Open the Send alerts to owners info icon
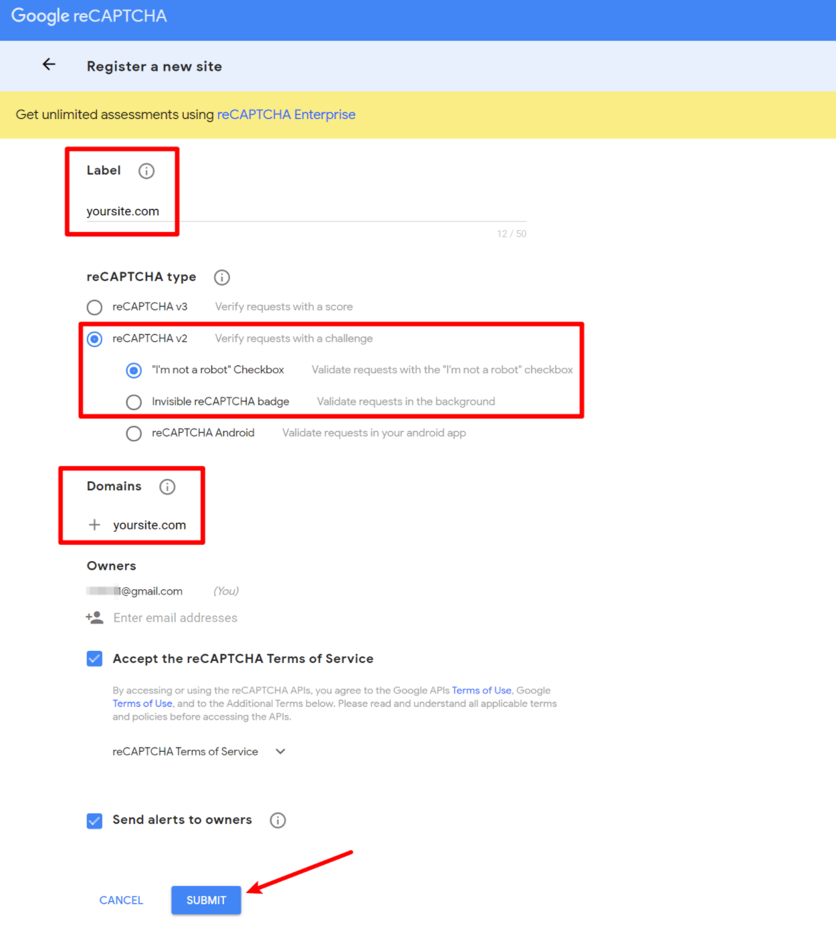 pyautogui.click(x=278, y=820)
